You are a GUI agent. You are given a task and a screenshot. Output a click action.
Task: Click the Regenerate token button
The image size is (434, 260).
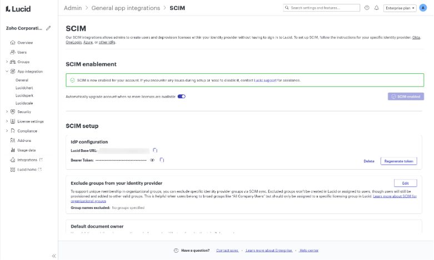point(398,161)
